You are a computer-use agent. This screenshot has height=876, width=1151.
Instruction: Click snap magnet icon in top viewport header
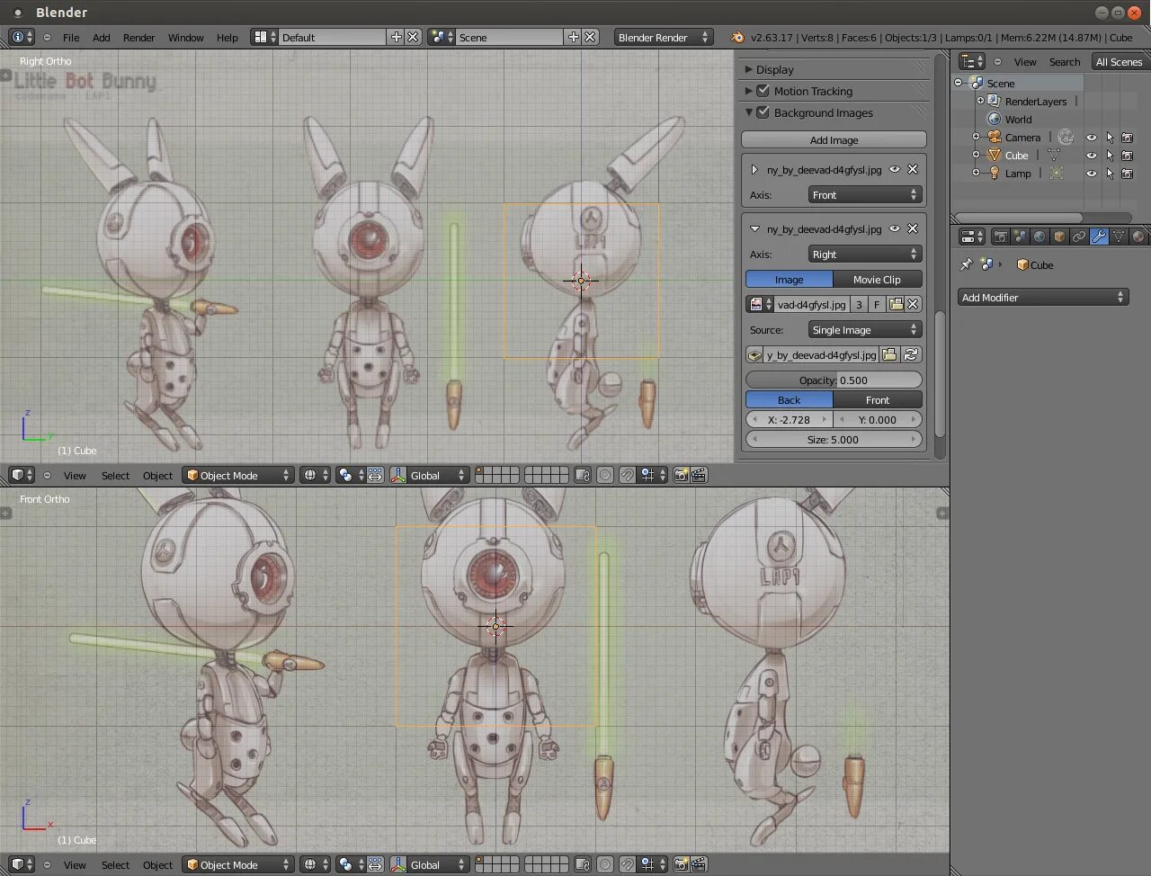(627, 475)
